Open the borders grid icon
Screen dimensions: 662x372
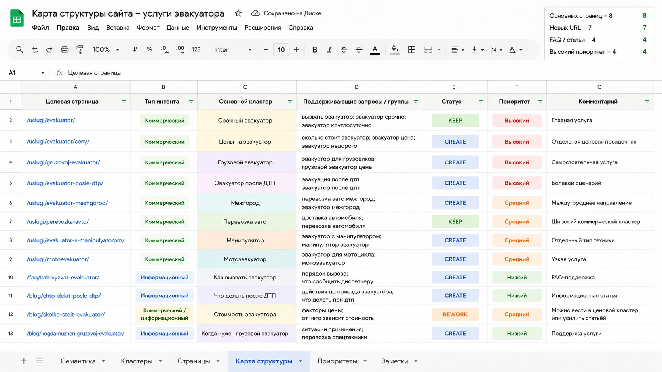[412, 49]
